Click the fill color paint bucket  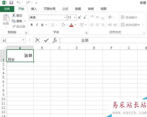click(63, 25)
